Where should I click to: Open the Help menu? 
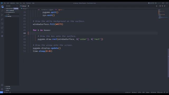coord(33,3)
